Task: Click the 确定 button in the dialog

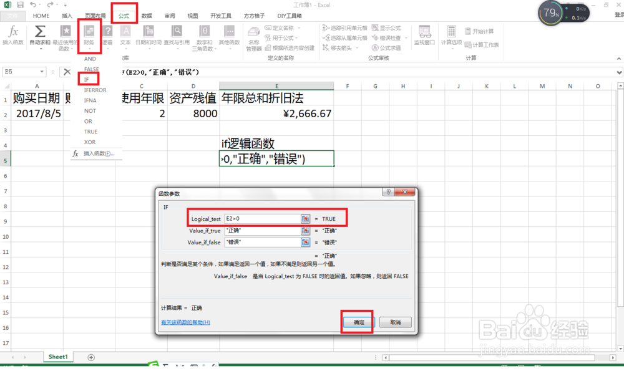Action: [359, 322]
